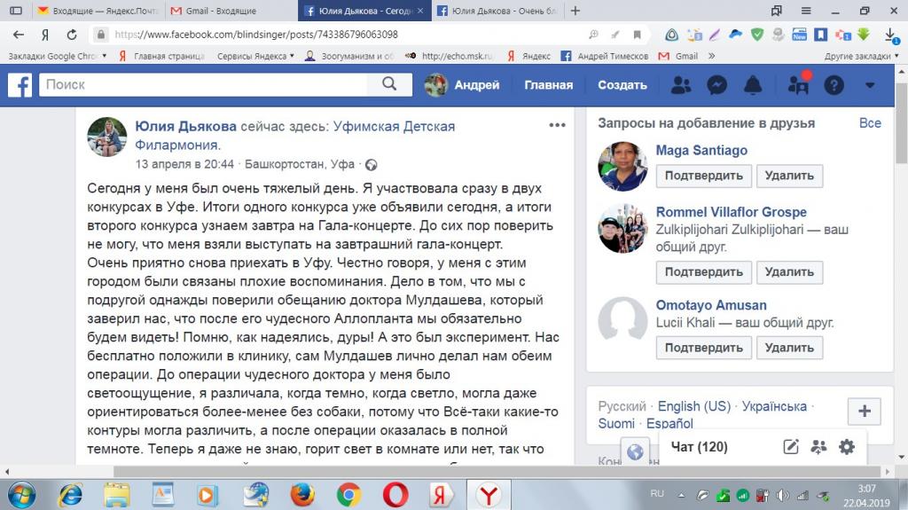Switch to the Gmail - Входящие tab

coord(220,11)
